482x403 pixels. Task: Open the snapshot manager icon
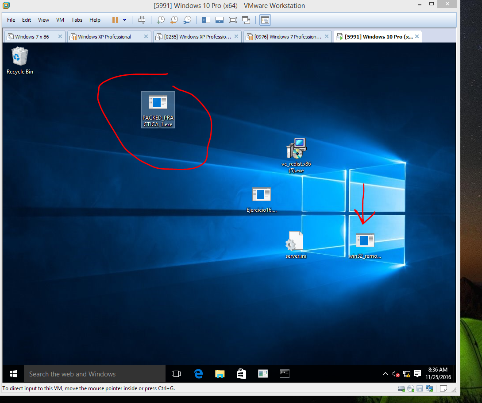click(188, 20)
